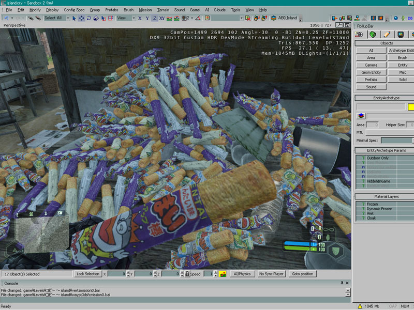
Task: Switch to RollupBar Objects tab icon
Action: click(x=359, y=34)
